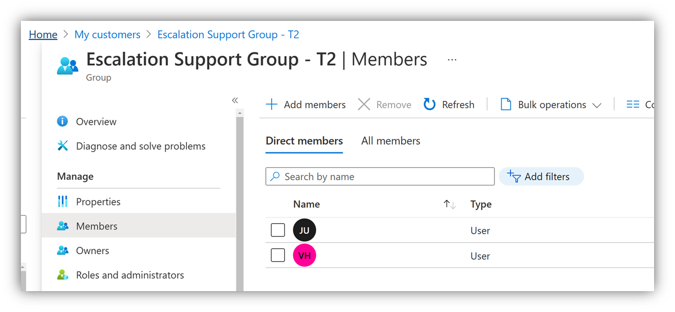Open the My customers breadcrumb link
Screen dimensions: 675x312
(x=107, y=34)
